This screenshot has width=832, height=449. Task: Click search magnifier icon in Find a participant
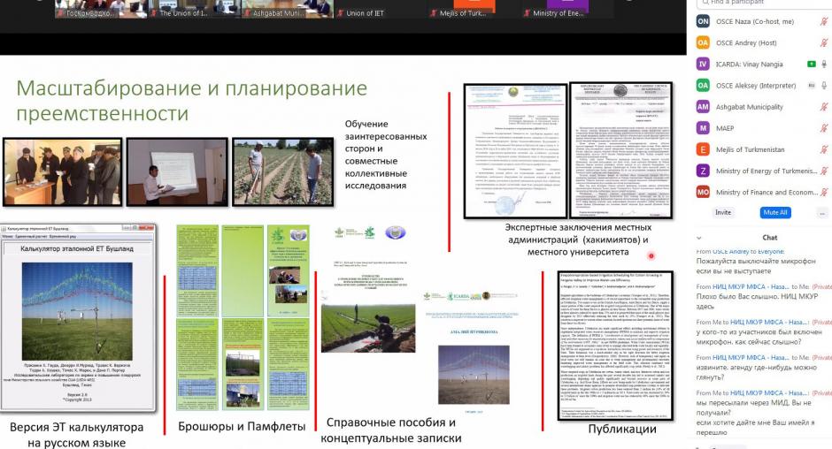[x=705, y=2]
